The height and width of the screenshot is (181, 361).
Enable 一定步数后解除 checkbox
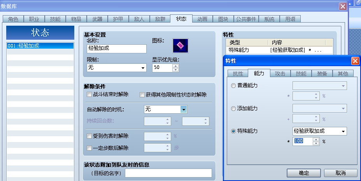(89, 148)
